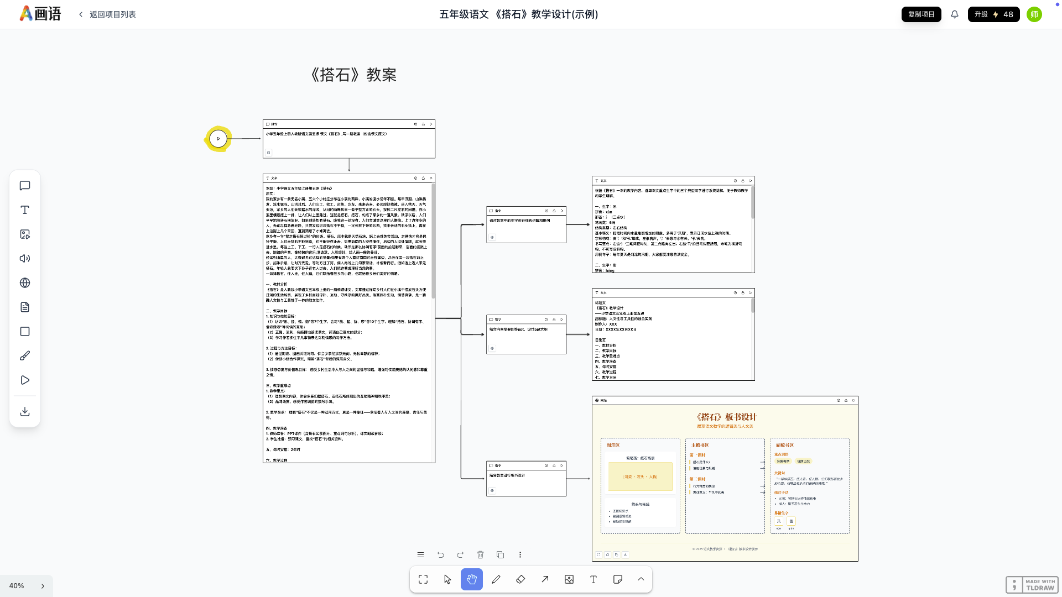Click the 复制项目 button
Screen dimensions: 1062x597
[921, 14]
